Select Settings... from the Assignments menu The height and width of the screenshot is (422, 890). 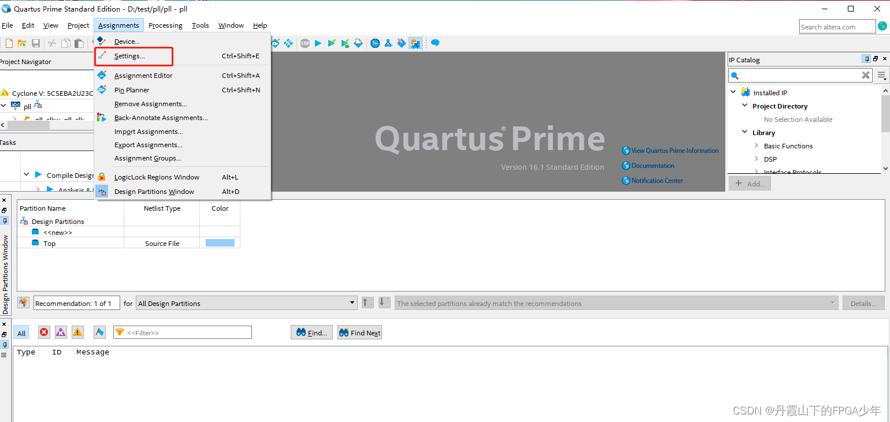tap(183, 56)
